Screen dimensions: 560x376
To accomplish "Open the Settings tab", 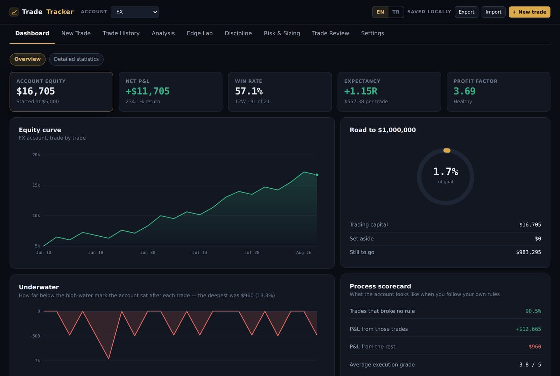I will pyautogui.click(x=372, y=33).
